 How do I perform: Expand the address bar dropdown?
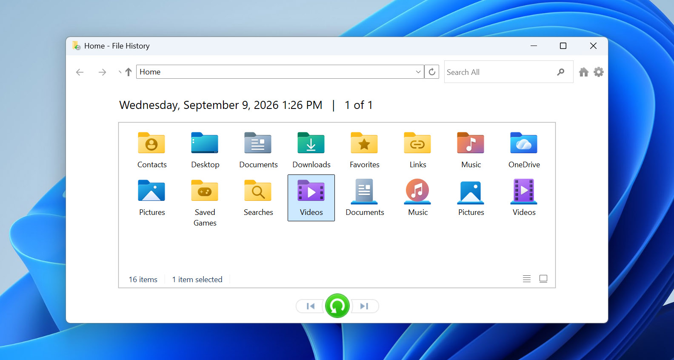coord(418,72)
